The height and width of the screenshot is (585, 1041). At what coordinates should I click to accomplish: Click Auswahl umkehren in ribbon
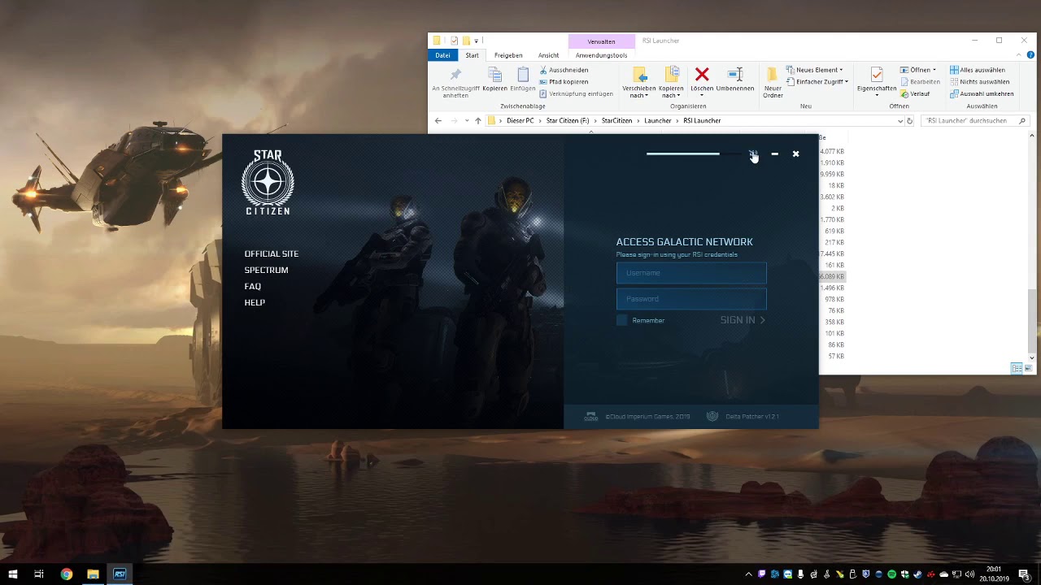click(x=982, y=93)
